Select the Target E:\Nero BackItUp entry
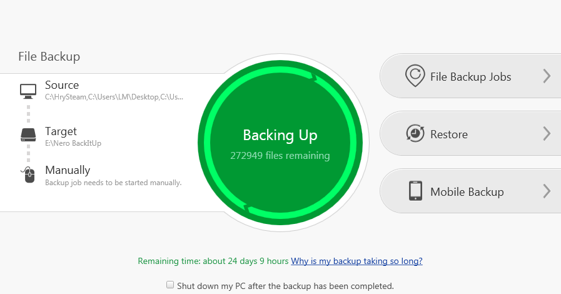Viewport: 561px width, 294px height. tap(73, 136)
